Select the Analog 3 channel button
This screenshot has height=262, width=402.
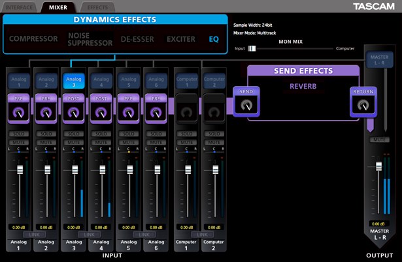tap(74, 81)
